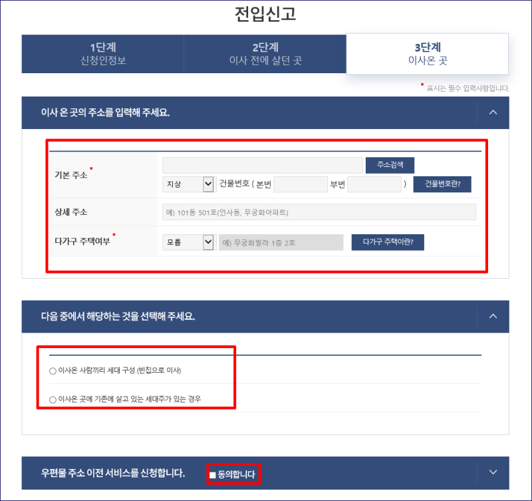Collapse the 다음 중에서 해당하는 것 section chevron
The image size is (532, 501).
pyautogui.click(x=493, y=316)
